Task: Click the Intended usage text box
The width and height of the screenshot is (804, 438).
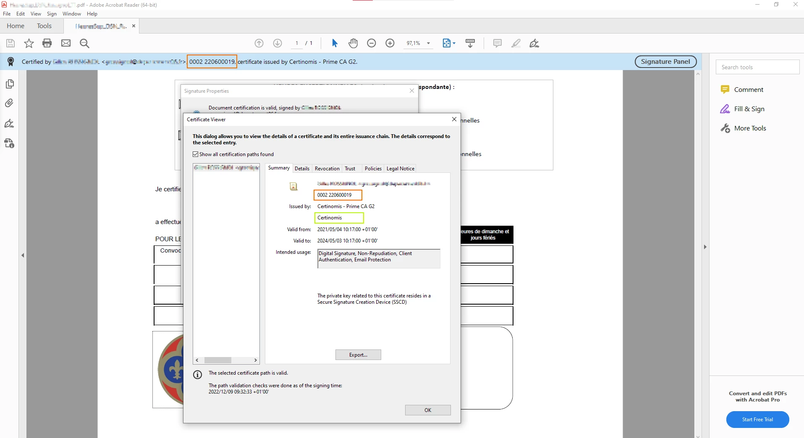Action: point(379,258)
